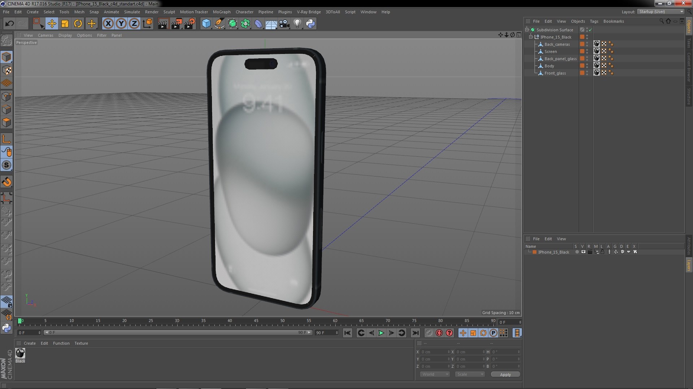This screenshot has width=693, height=389.
Task: Select the Black material swatch
Action: click(20, 353)
